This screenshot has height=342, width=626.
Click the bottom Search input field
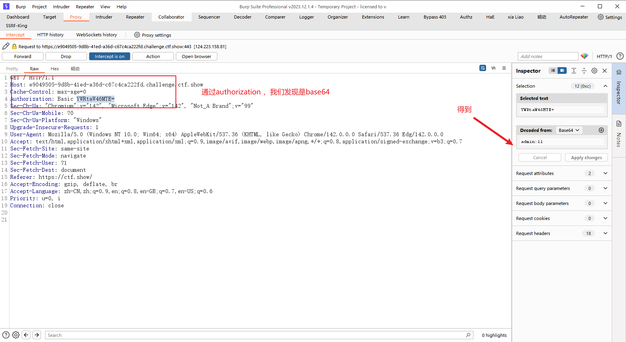(x=259, y=335)
